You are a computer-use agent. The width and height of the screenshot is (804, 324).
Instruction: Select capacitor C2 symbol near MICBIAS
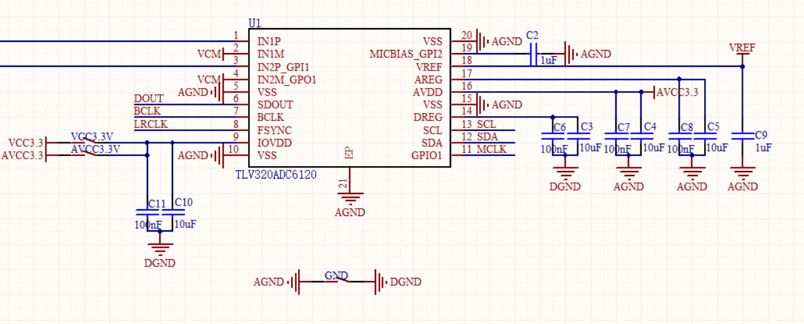tap(534, 54)
